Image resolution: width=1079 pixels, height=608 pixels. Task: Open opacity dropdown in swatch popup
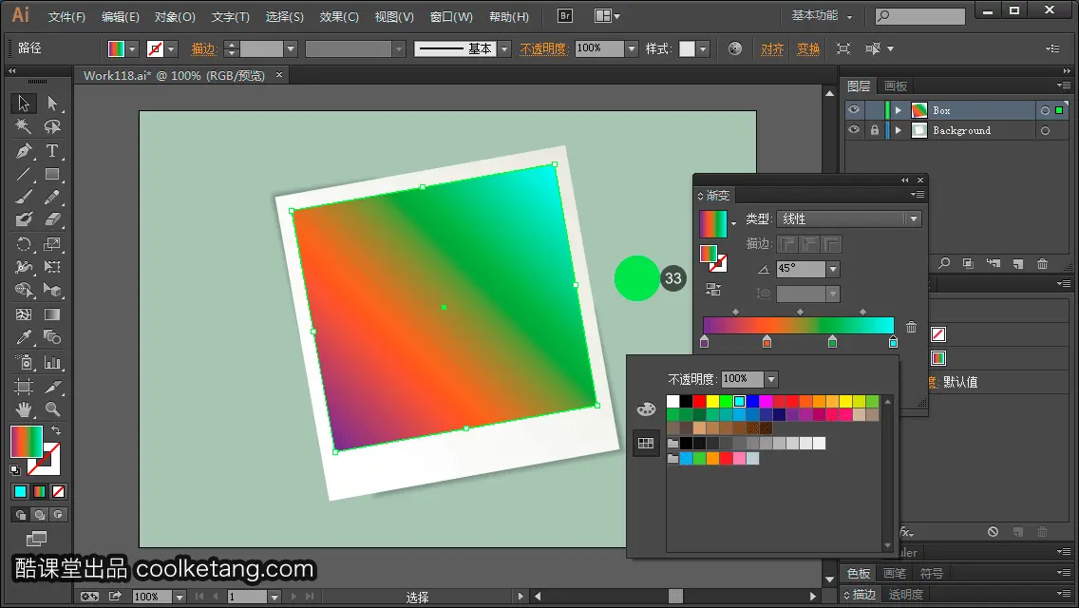(x=771, y=379)
